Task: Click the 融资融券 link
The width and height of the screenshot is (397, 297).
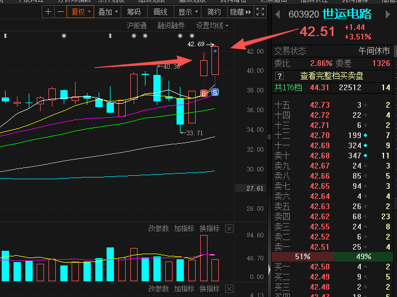Action: 171,25
